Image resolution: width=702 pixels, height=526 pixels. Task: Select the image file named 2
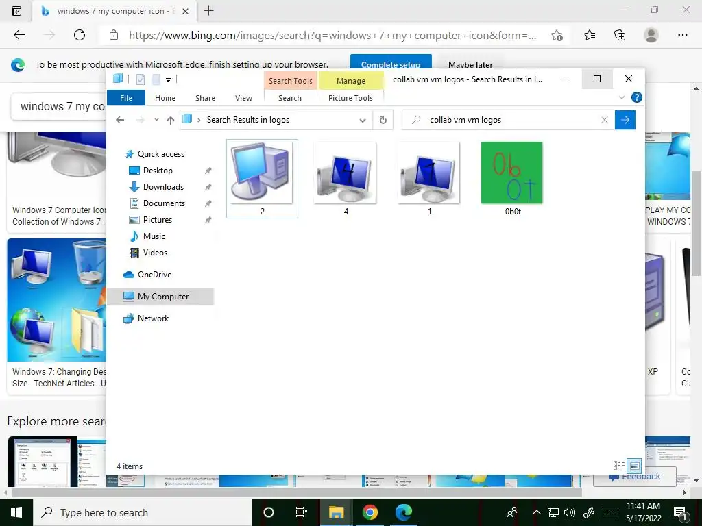pos(262,179)
